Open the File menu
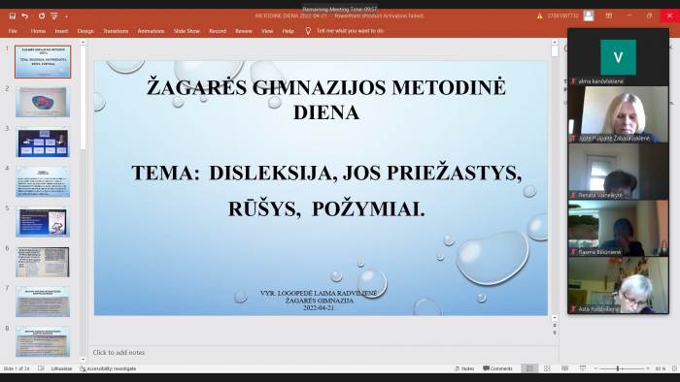Screen dimensions: 680x382 (x=13, y=31)
